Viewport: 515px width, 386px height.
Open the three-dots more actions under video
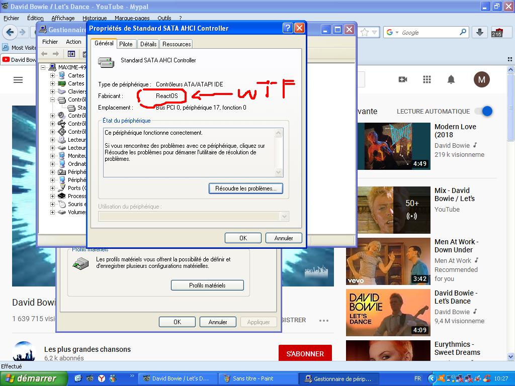[x=324, y=320]
